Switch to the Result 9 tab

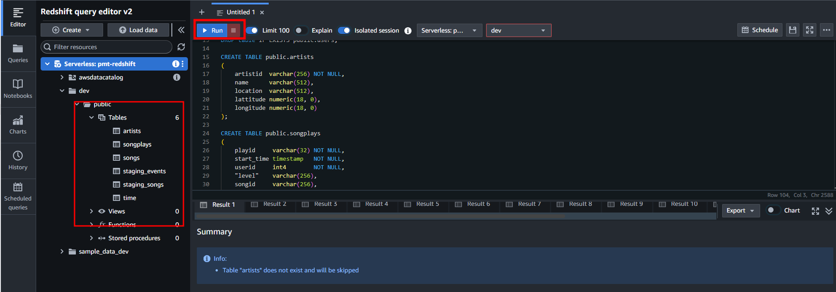(625, 204)
